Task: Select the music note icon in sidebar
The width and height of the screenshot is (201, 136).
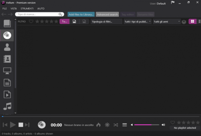Action: point(7,106)
